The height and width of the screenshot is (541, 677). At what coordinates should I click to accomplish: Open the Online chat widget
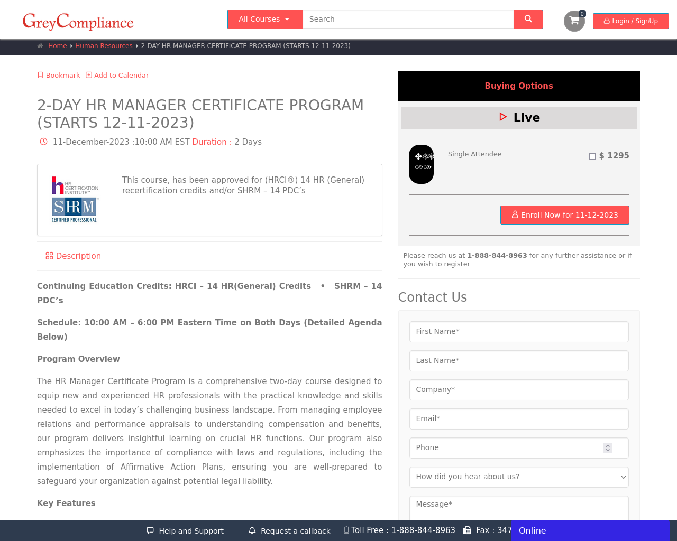click(590, 530)
